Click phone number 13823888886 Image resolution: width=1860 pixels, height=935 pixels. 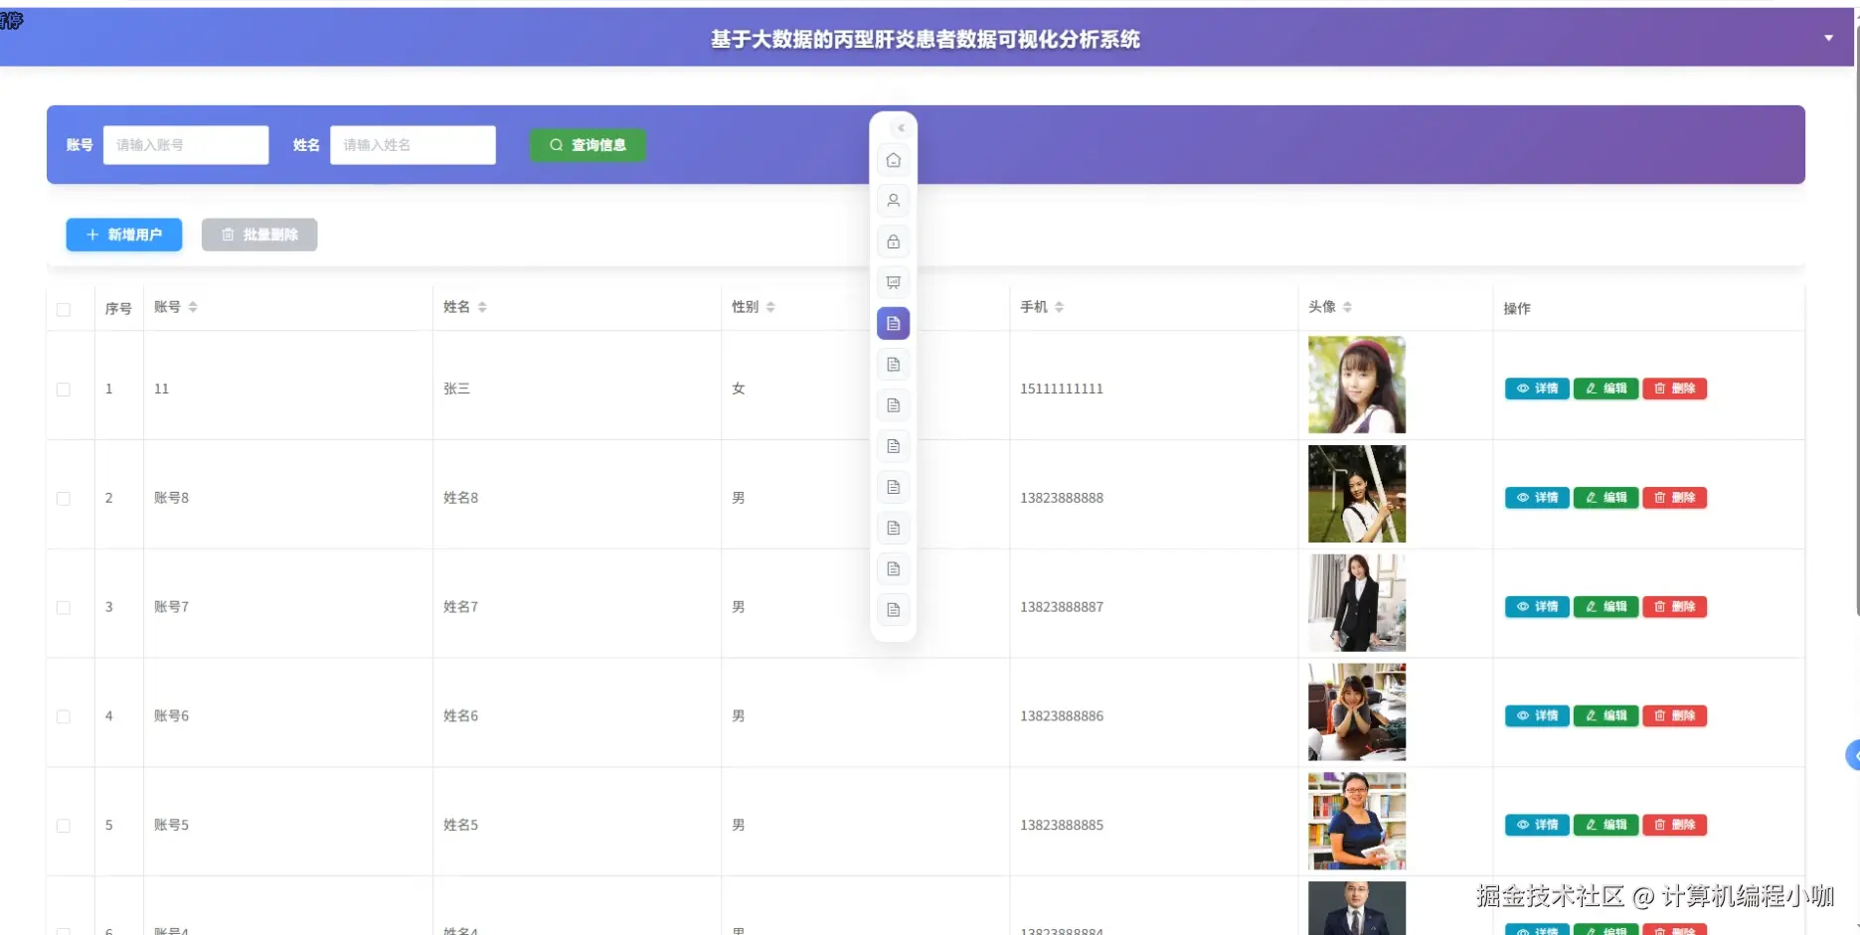1062,716
